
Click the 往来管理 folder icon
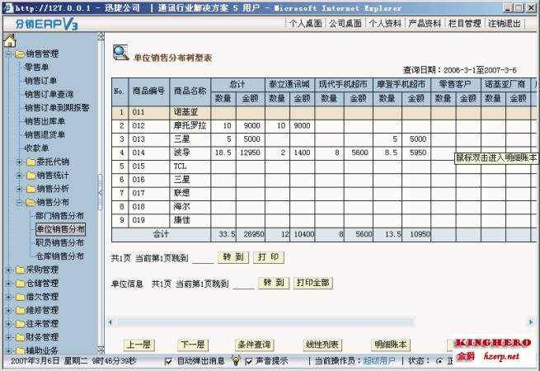click(20, 324)
